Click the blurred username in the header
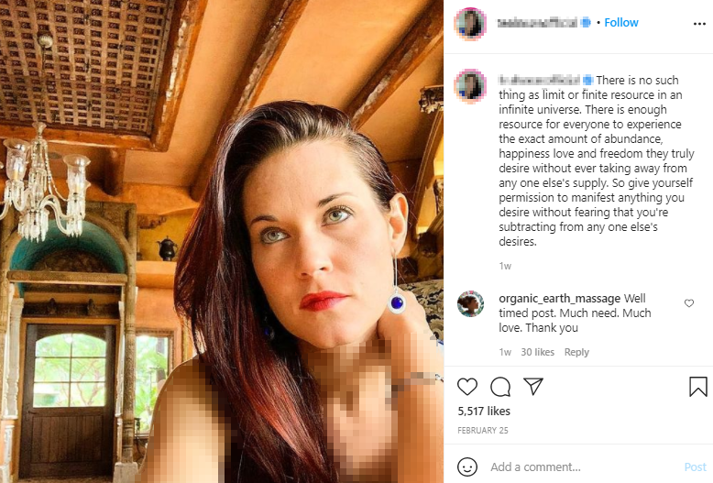713x483 pixels. [x=537, y=23]
